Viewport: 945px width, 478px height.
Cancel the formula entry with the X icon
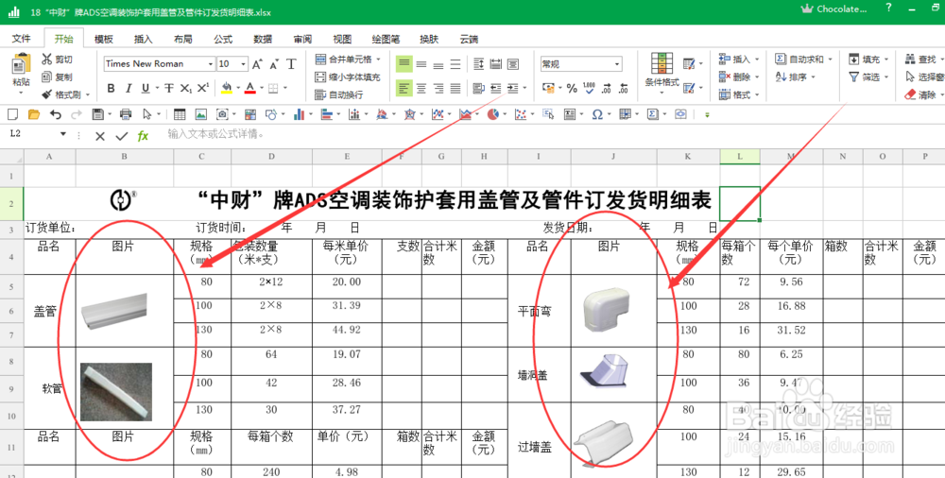point(100,136)
